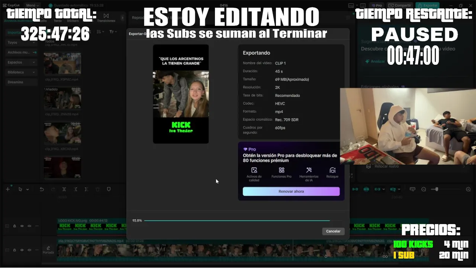Image resolution: width=476 pixels, height=268 pixels.
Task: Click the Compartir button in the top bar
Action: [x=400, y=5]
